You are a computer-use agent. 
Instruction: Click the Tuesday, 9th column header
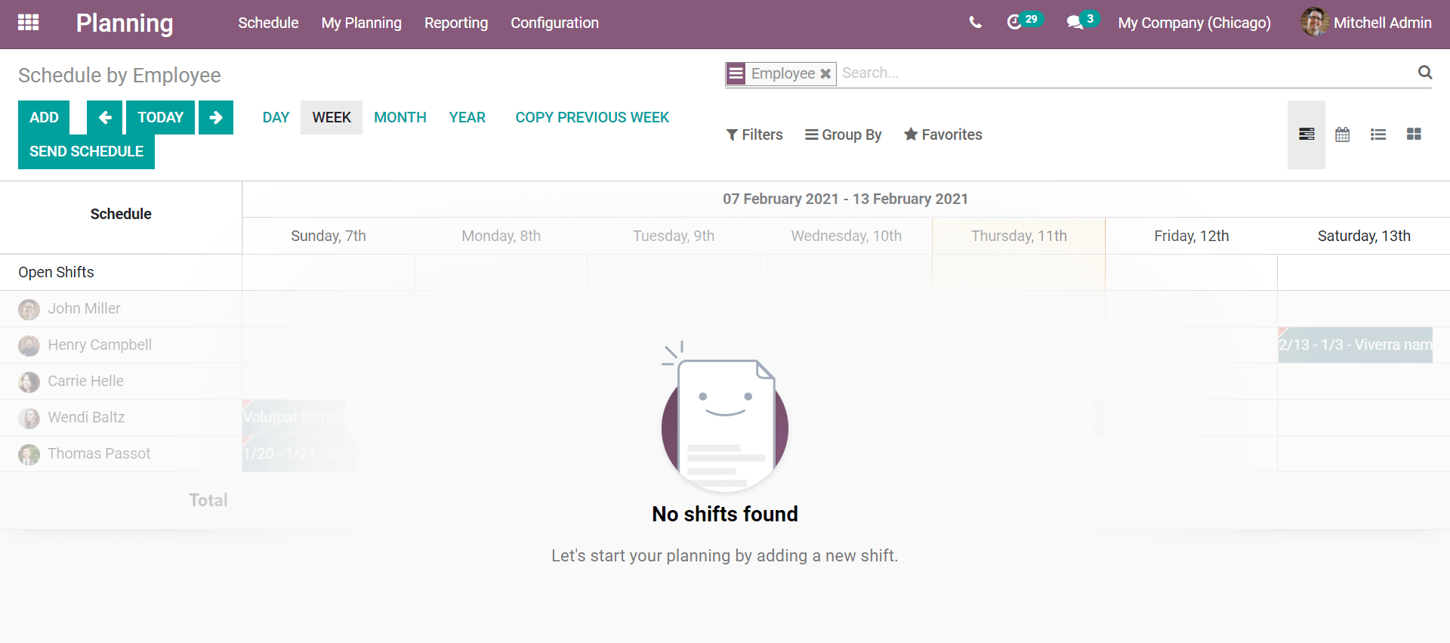click(674, 236)
